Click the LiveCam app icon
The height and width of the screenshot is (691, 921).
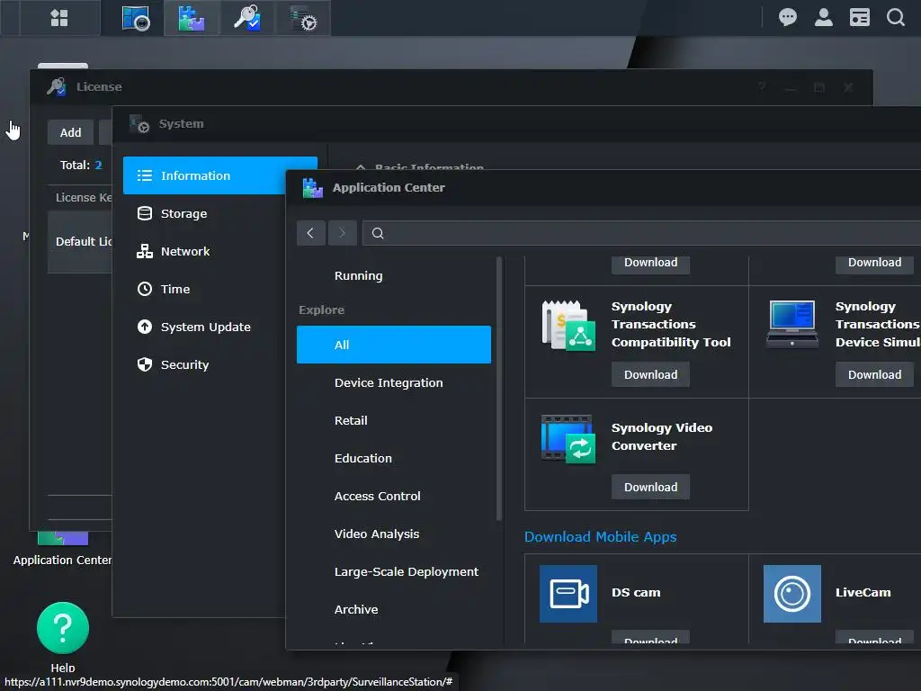click(x=792, y=594)
